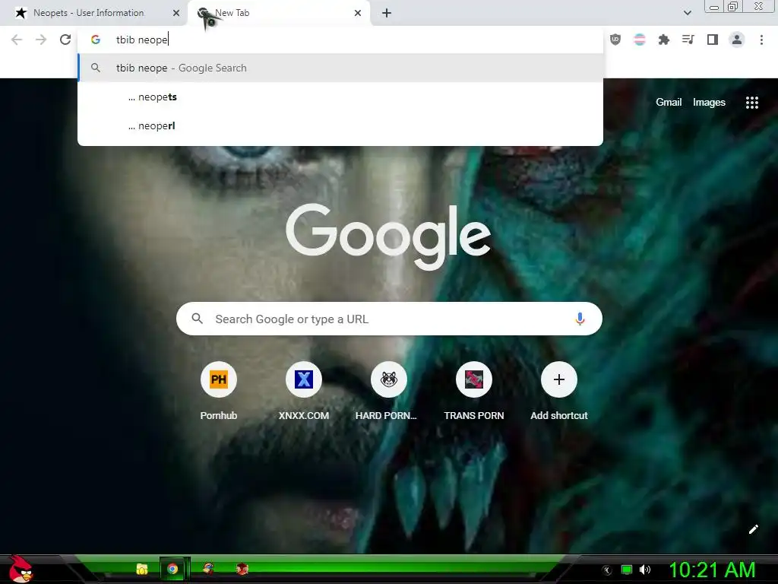778x584 pixels.
Task: Click the search magnifier in the Google search box
Action: tap(197, 319)
